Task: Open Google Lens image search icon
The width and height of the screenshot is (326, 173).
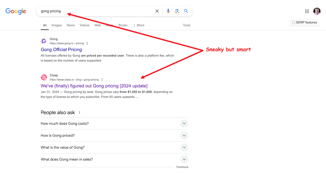Action: pos(177,11)
